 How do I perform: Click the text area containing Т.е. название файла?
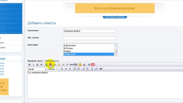[105, 85]
